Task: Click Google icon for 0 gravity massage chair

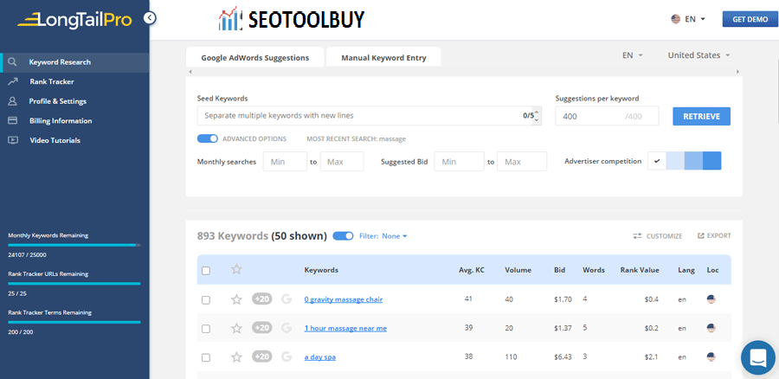Action: [286, 299]
